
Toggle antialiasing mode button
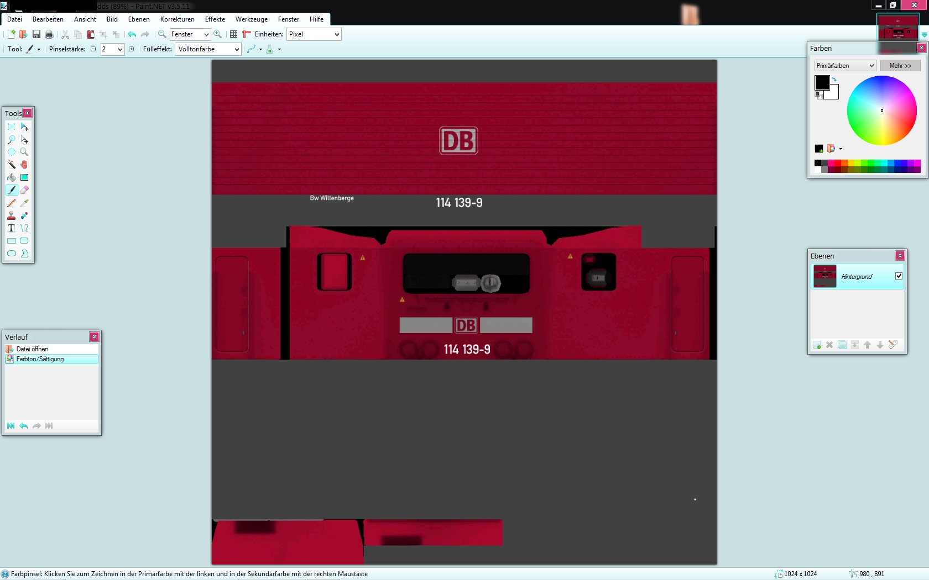point(252,49)
